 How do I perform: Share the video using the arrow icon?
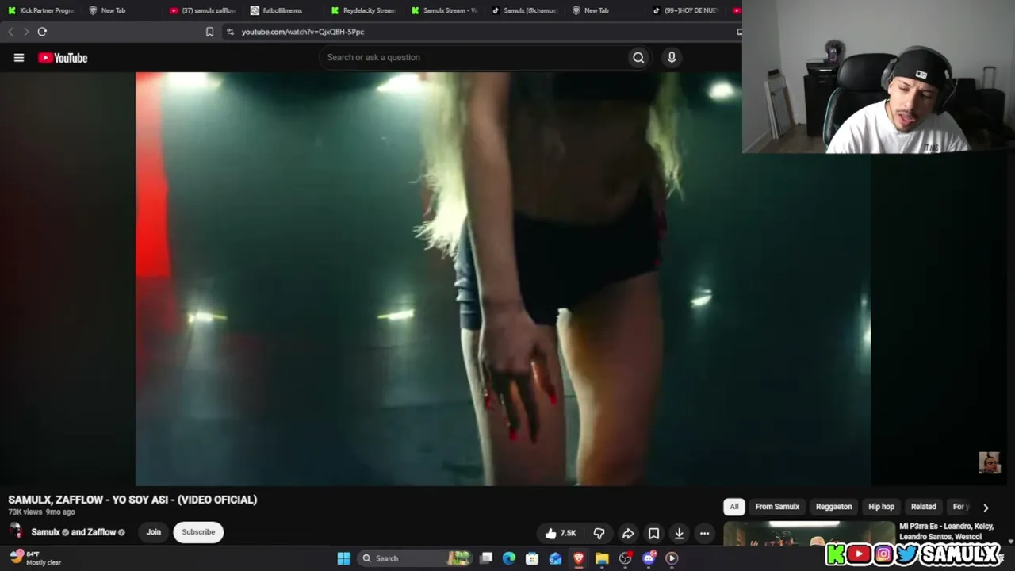[x=627, y=533]
